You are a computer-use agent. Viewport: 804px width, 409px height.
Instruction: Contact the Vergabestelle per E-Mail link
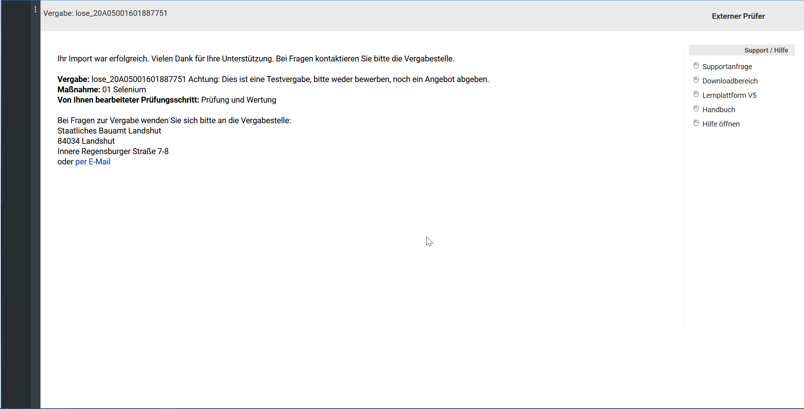click(x=93, y=162)
